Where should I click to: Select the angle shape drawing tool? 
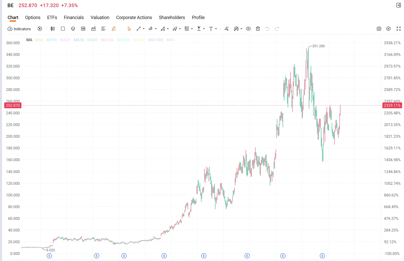(x=163, y=29)
